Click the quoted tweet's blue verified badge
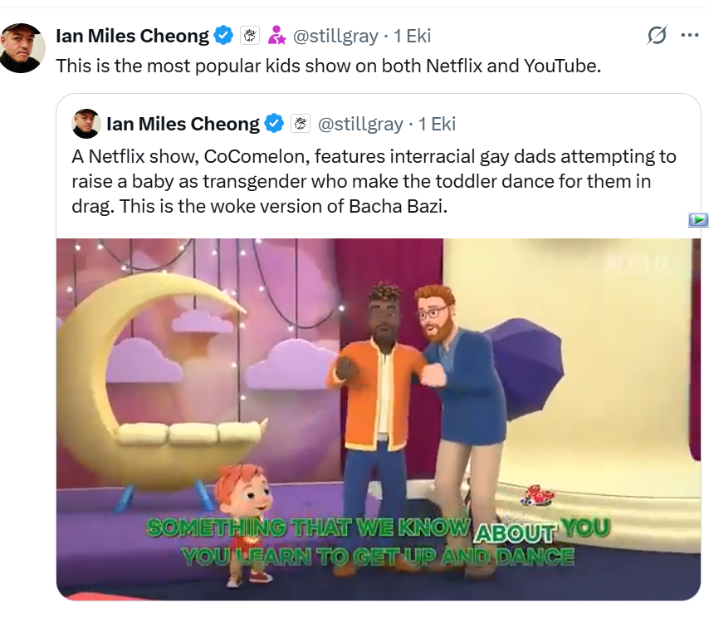 click(274, 124)
